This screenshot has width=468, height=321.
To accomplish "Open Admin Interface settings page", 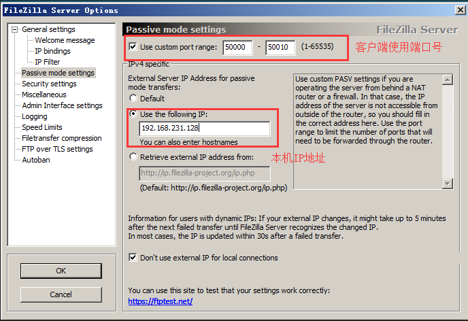I will [x=62, y=105].
